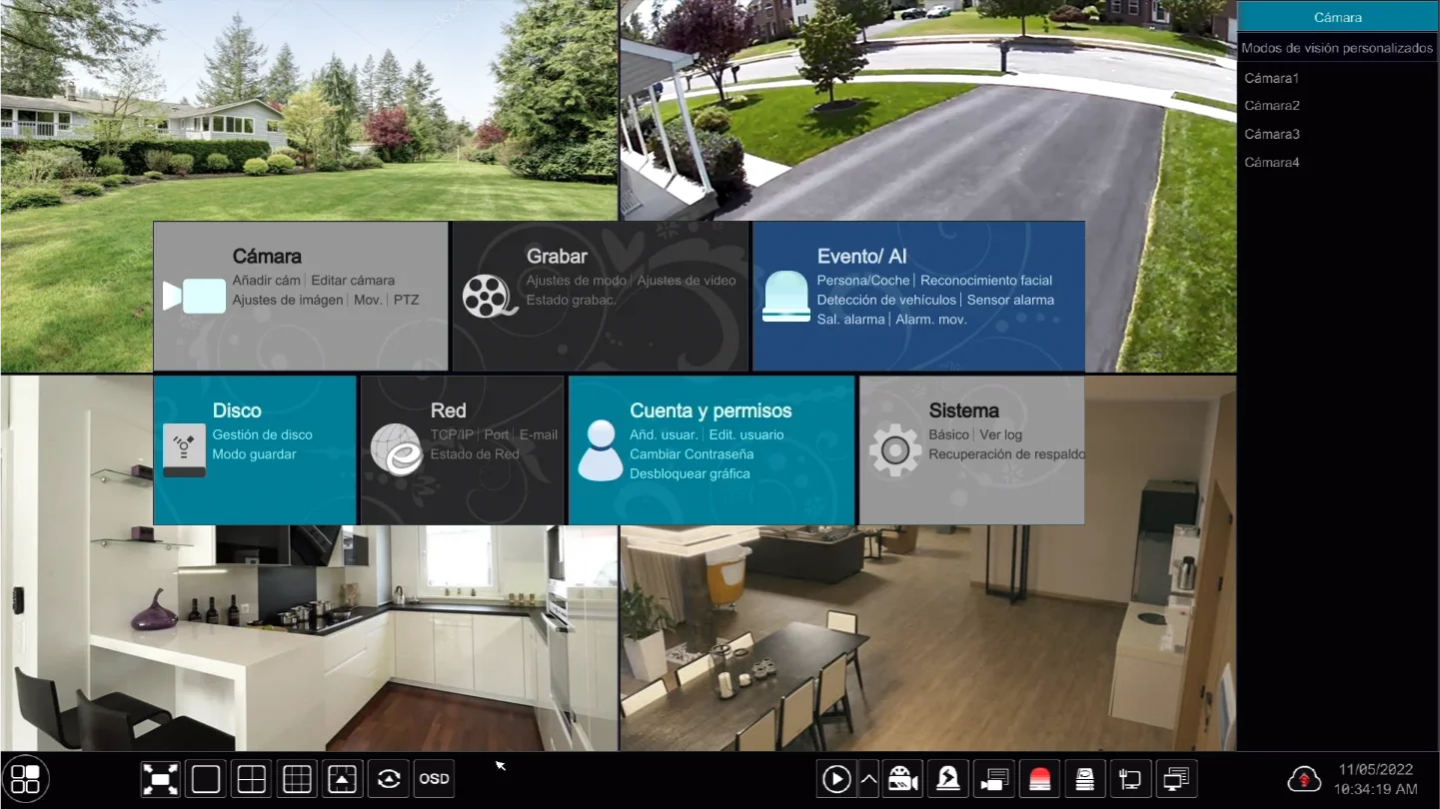Open the Cuenta y permisos menu title
Screen dimensions: 1440x809
tap(711, 410)
